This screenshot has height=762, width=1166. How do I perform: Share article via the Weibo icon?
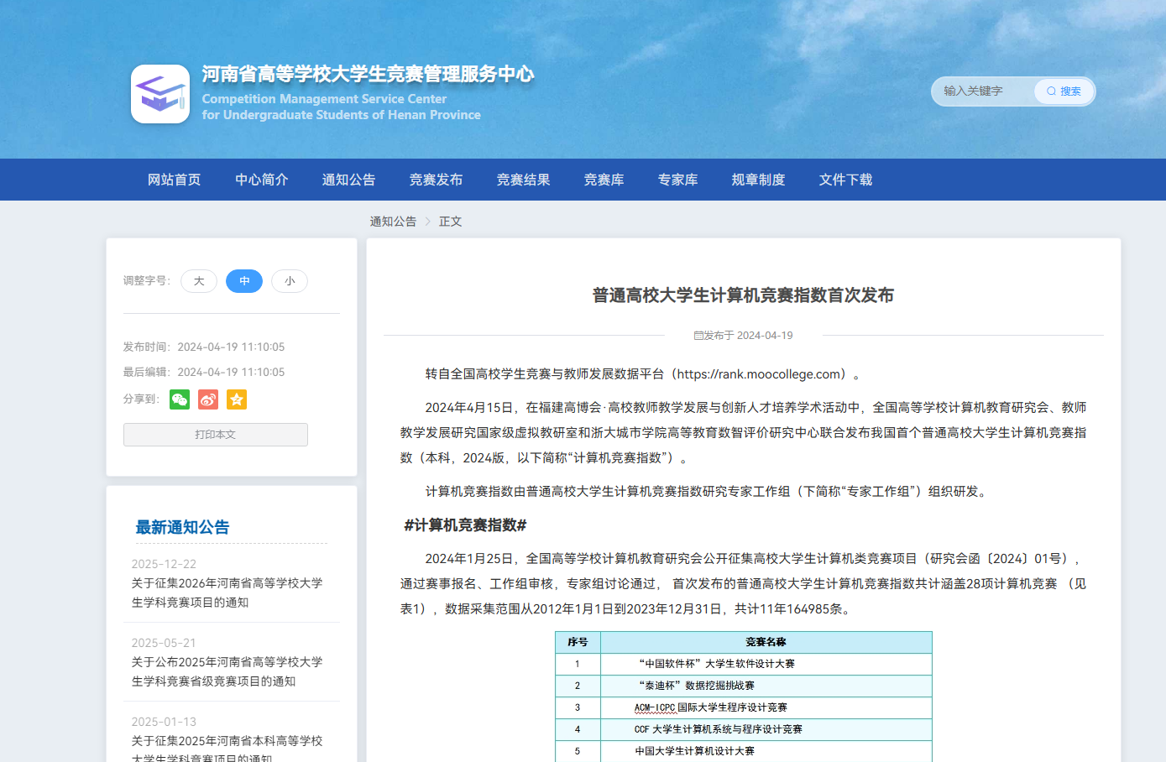[208, 399]
